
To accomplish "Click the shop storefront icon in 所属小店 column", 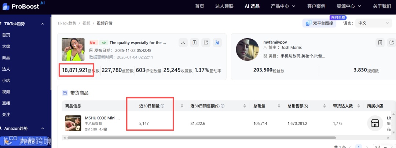I will pos(375,123).
